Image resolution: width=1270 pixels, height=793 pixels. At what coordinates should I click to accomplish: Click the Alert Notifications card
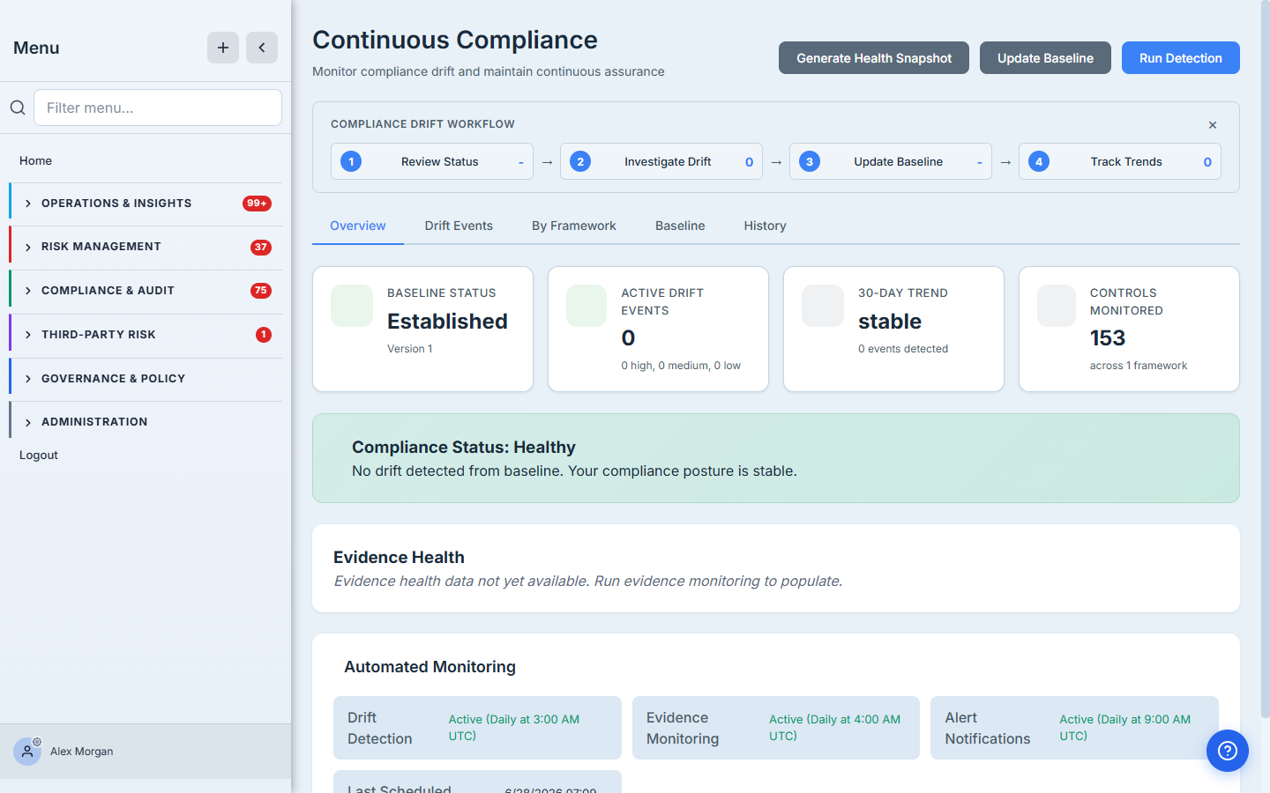point(1074,728)
